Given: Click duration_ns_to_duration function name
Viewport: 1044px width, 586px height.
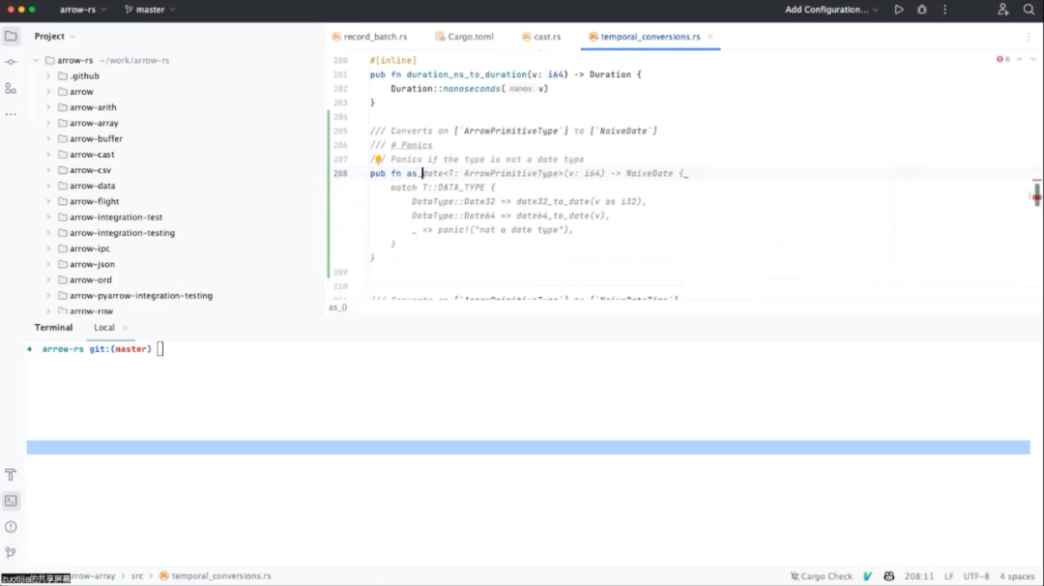Looking at the screenshot, I should click(x=466, y=74).
